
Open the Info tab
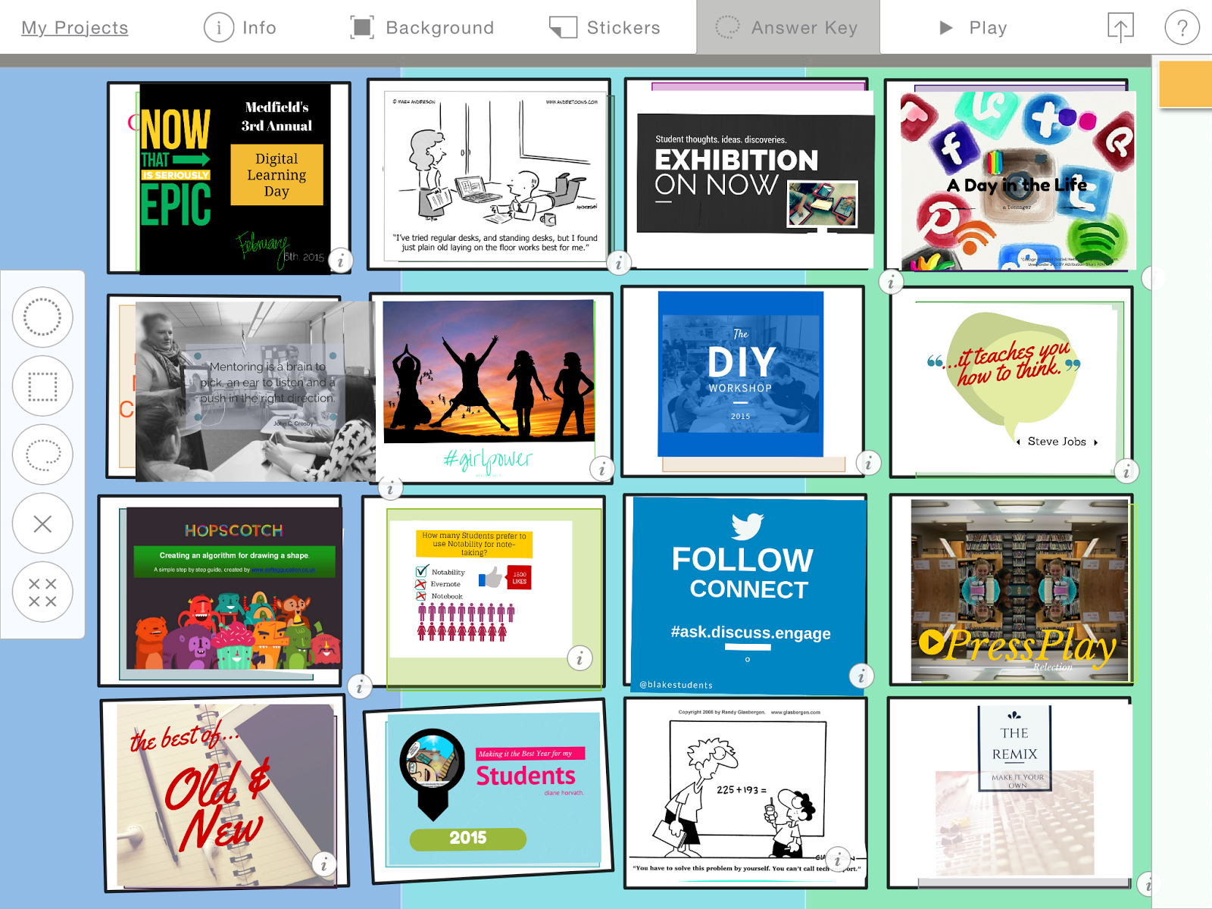[240, 28]
